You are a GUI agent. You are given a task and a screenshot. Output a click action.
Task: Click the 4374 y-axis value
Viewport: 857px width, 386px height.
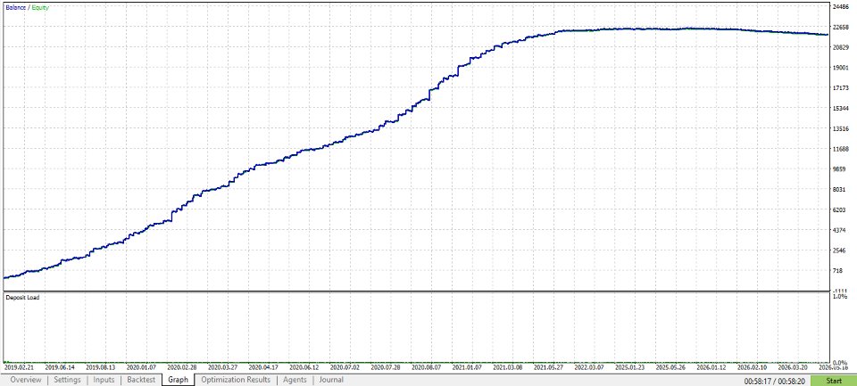coord(838,231)
